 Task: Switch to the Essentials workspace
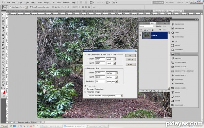point(158,2)
